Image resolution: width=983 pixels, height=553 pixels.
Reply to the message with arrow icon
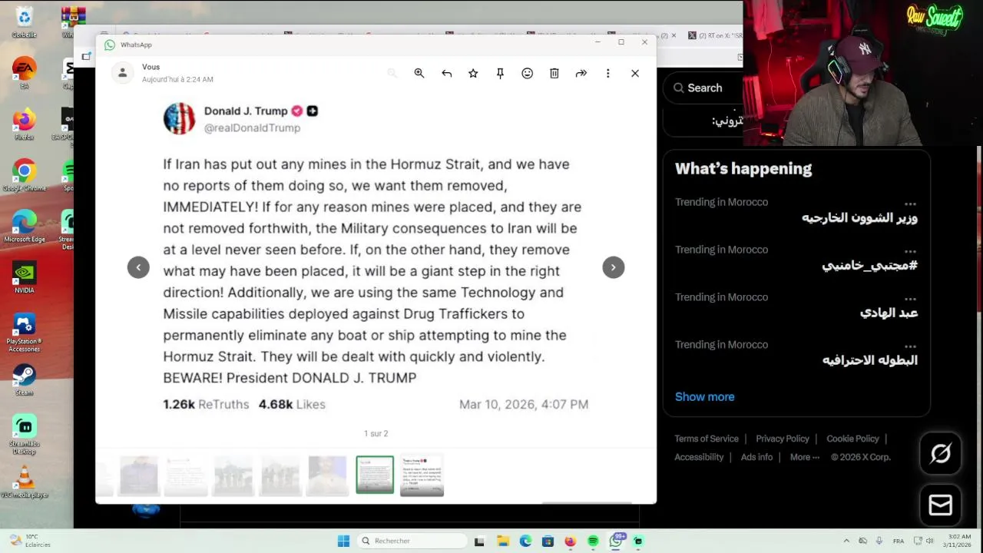[x=446, y=73]
